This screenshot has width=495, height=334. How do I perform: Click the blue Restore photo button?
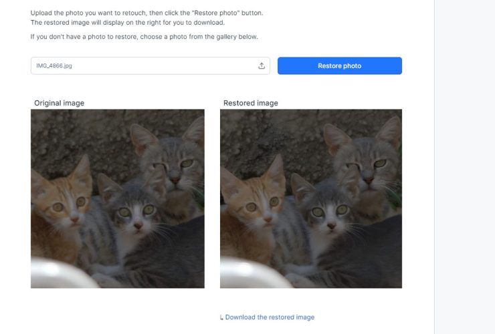[x=340, y=65]
